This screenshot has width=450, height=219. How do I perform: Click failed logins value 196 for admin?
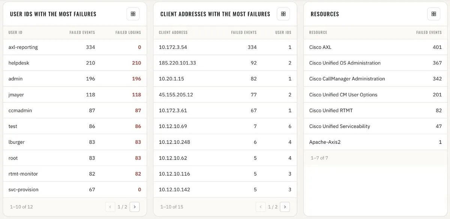136,79
